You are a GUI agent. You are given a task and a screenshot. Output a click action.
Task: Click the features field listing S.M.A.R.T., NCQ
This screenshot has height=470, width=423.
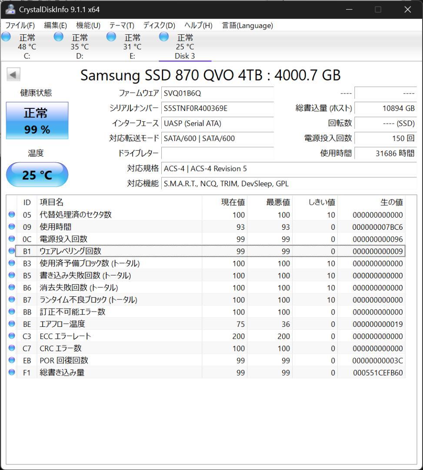click(289, 184)
